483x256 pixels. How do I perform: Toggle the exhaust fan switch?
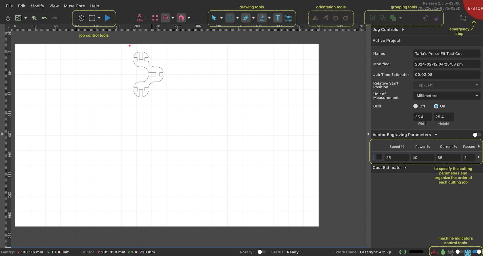[477, 252]
